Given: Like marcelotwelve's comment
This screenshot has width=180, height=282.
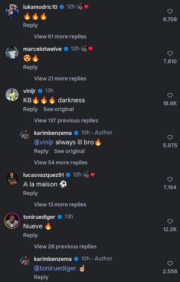Looking at the screenshot, I should 170,53.
